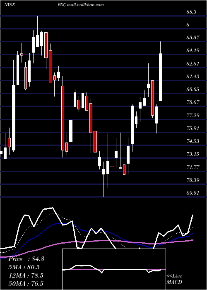Click the NYSE exchange label
This screenshot has width=207, height=290.
point(10,5)
